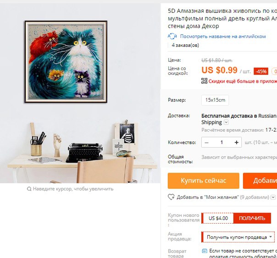
Task: Decrease quantity with the minus button
Action: (x=206, y=142)
